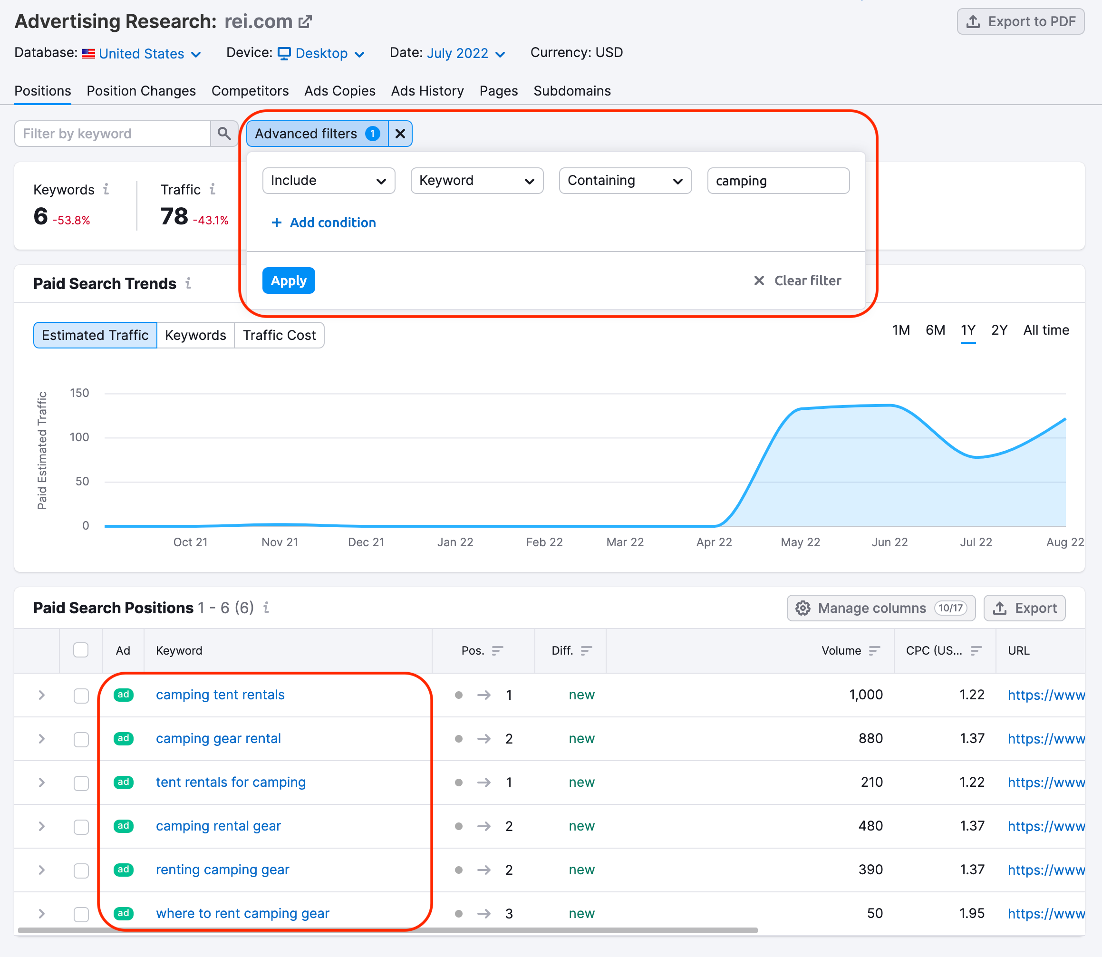This screenshot has width=1102, height=957.
Task: Apply the advanced filter
Action: pos(288,280)
